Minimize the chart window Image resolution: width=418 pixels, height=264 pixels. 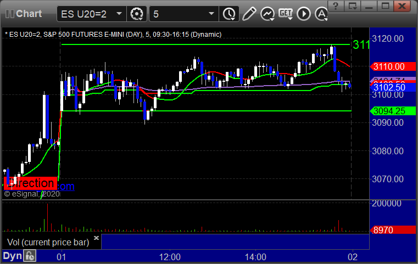[x=369, y=6]
